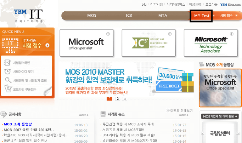Click plus icon on Microsoft Technology Associate card

click(x=232, y=34)
